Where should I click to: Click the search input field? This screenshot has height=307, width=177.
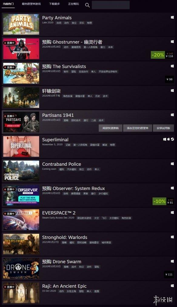(111, 5)
